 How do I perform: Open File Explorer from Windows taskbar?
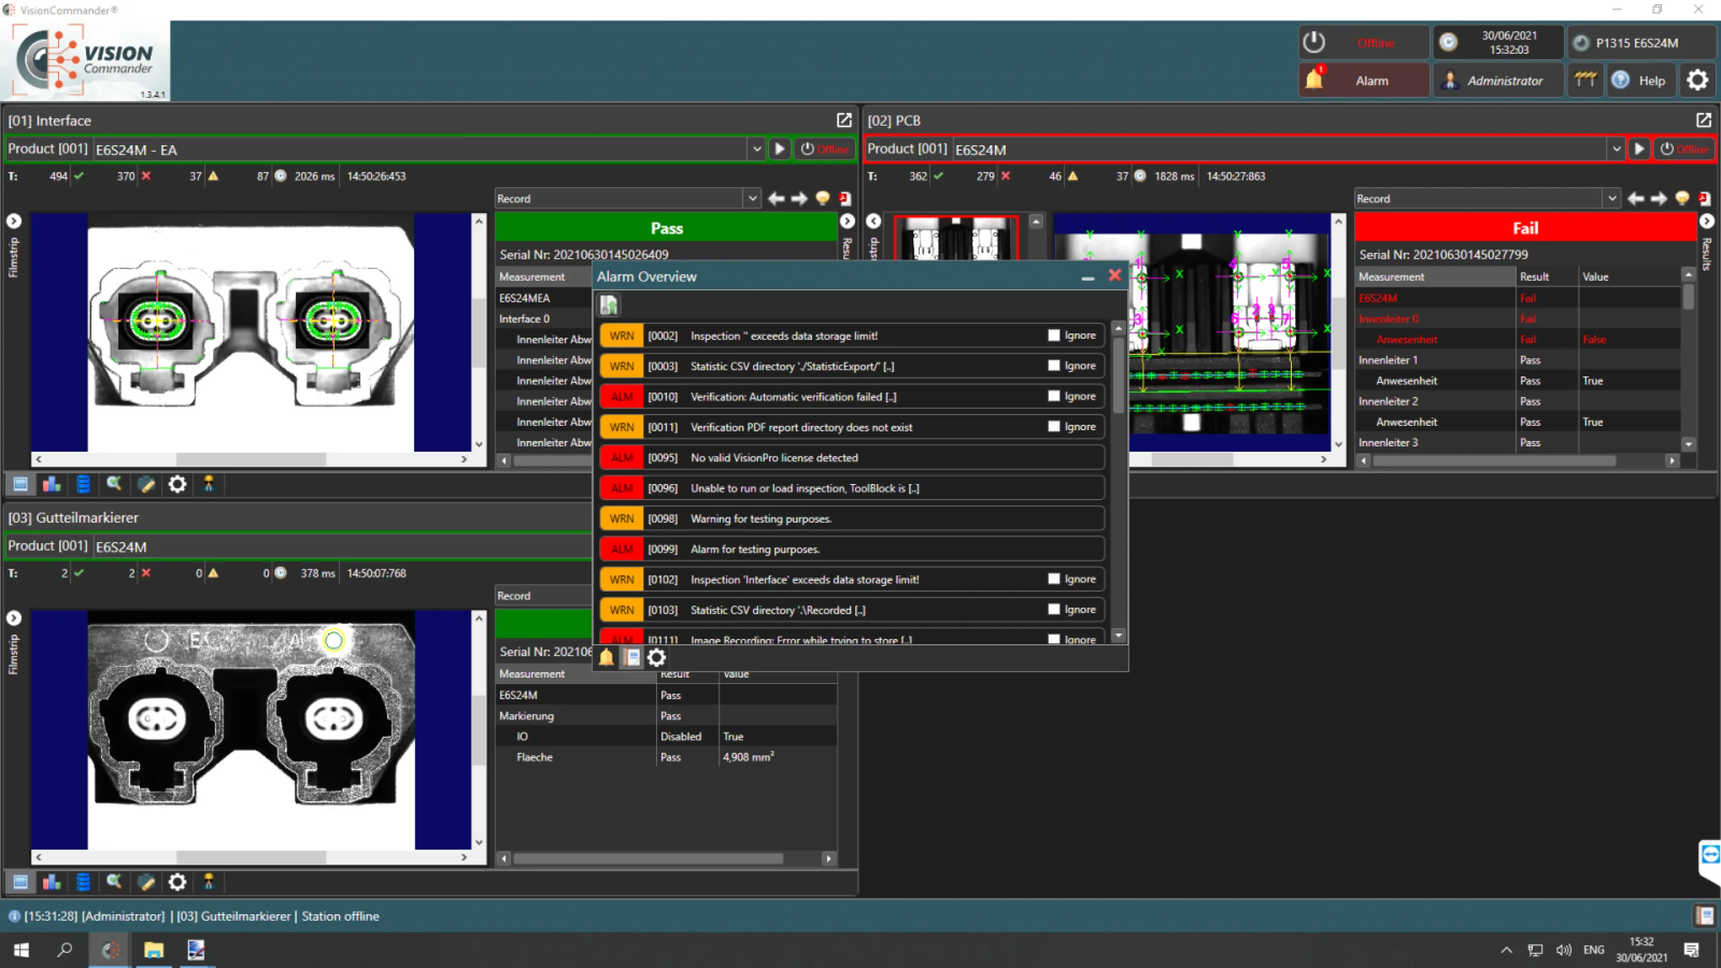pos(154,949)
